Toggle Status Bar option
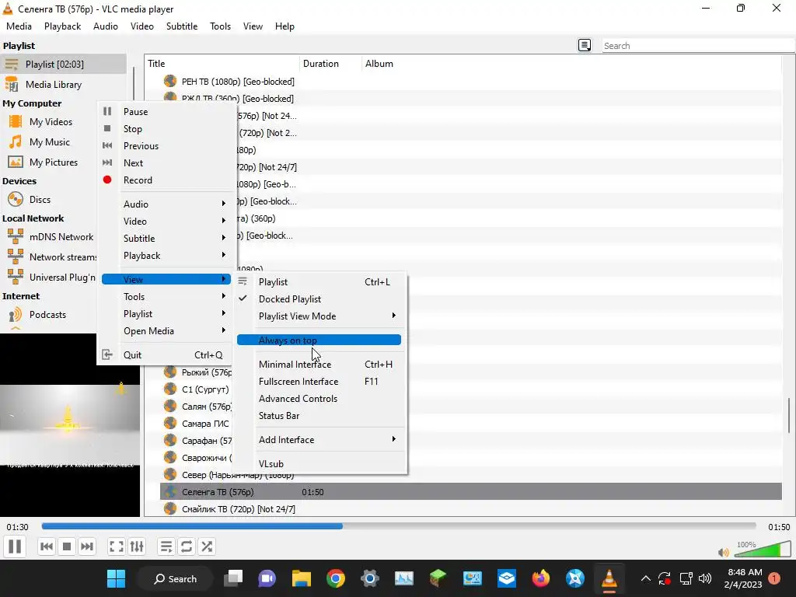Viewport: 796px width, 597px height. click(319, 416)
